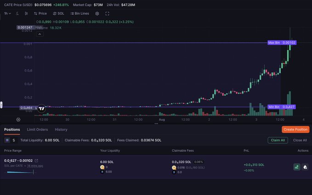Click the withdraw liquidity action icon
312x195 pixels.
(x=305, y=167)
